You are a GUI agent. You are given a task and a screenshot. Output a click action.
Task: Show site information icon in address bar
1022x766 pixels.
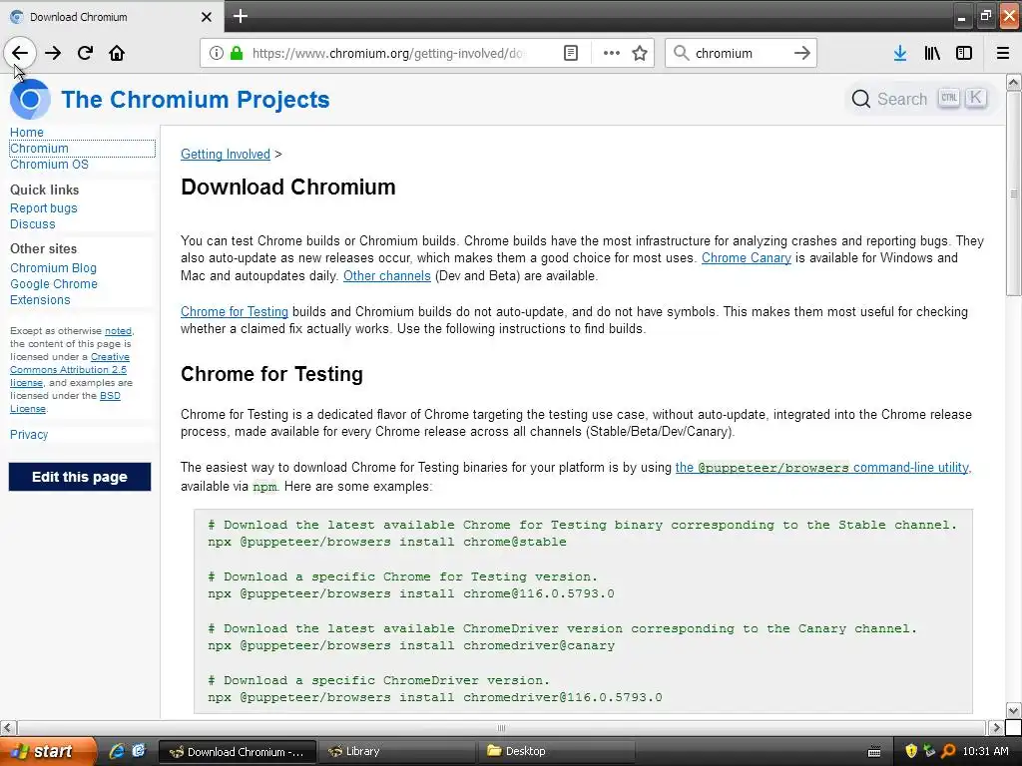click(x=216, y=53)
